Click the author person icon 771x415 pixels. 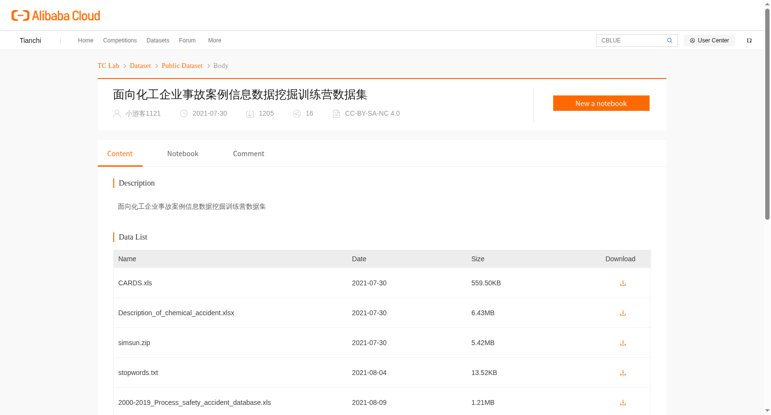117,114
